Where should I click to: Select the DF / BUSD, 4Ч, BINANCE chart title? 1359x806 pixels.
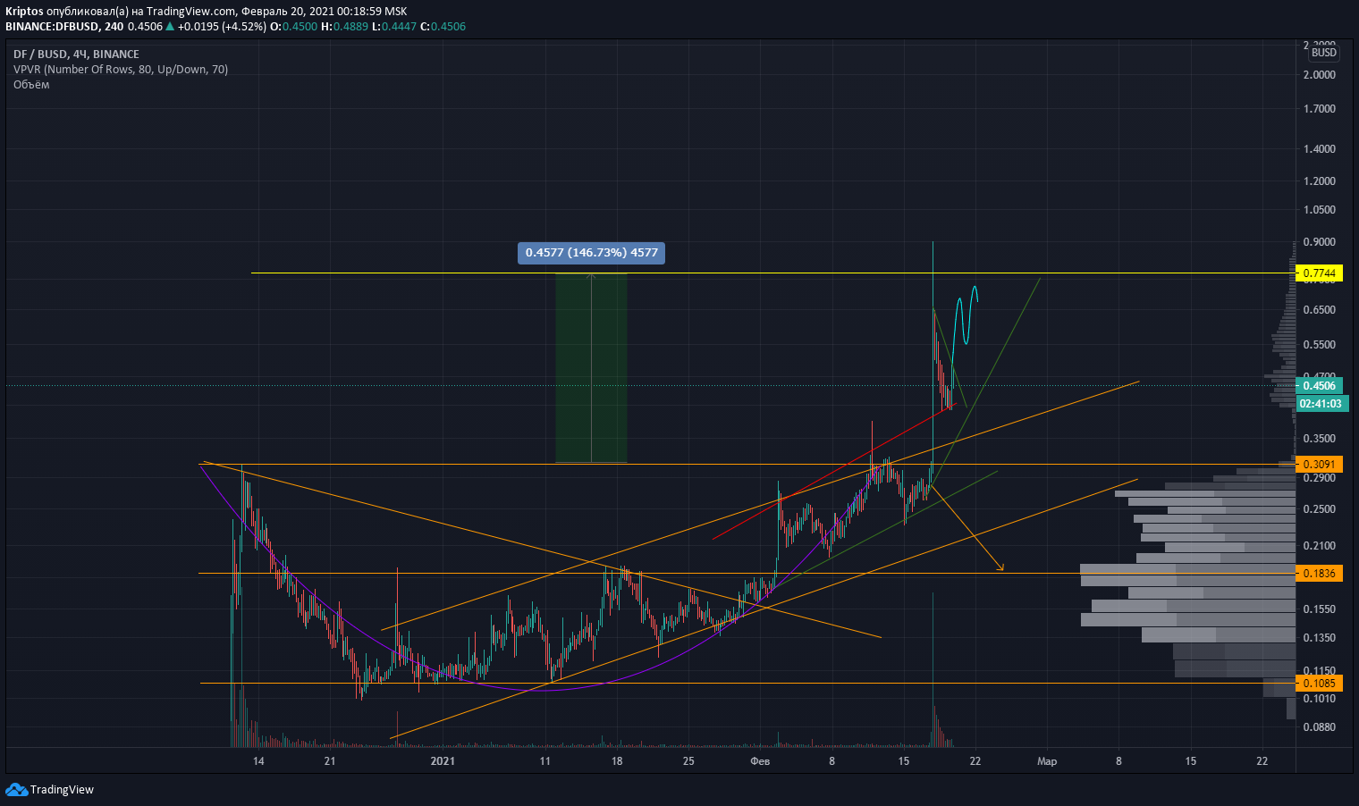pos(76,55)
